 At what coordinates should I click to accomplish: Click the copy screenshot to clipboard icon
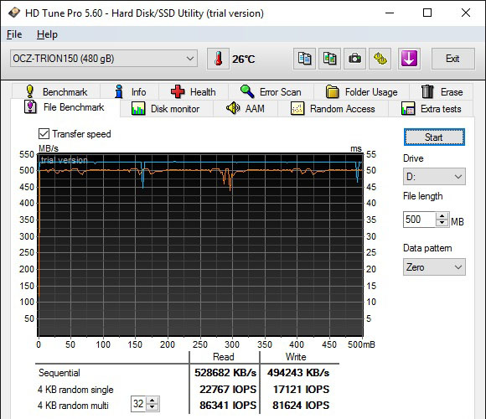(x=329, y=59)
